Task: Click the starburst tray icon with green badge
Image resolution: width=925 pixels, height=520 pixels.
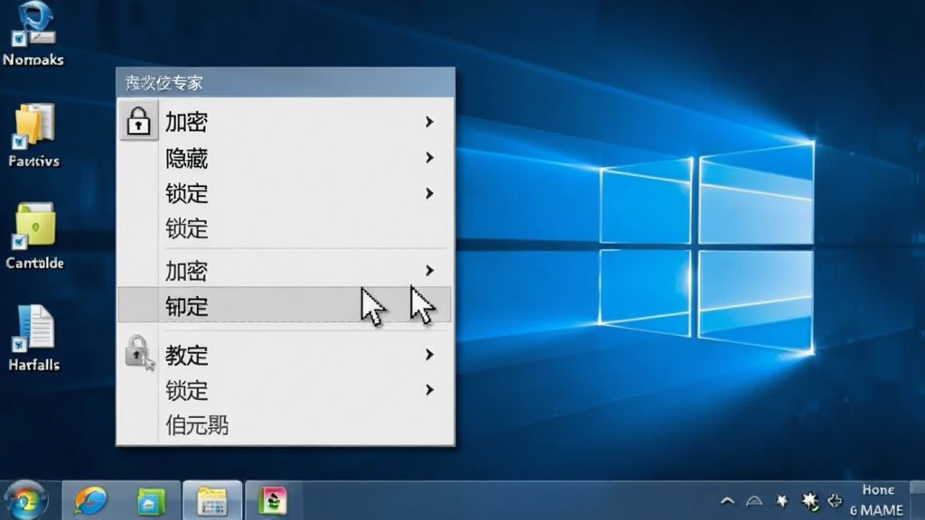Action: (x=810, y=502)
